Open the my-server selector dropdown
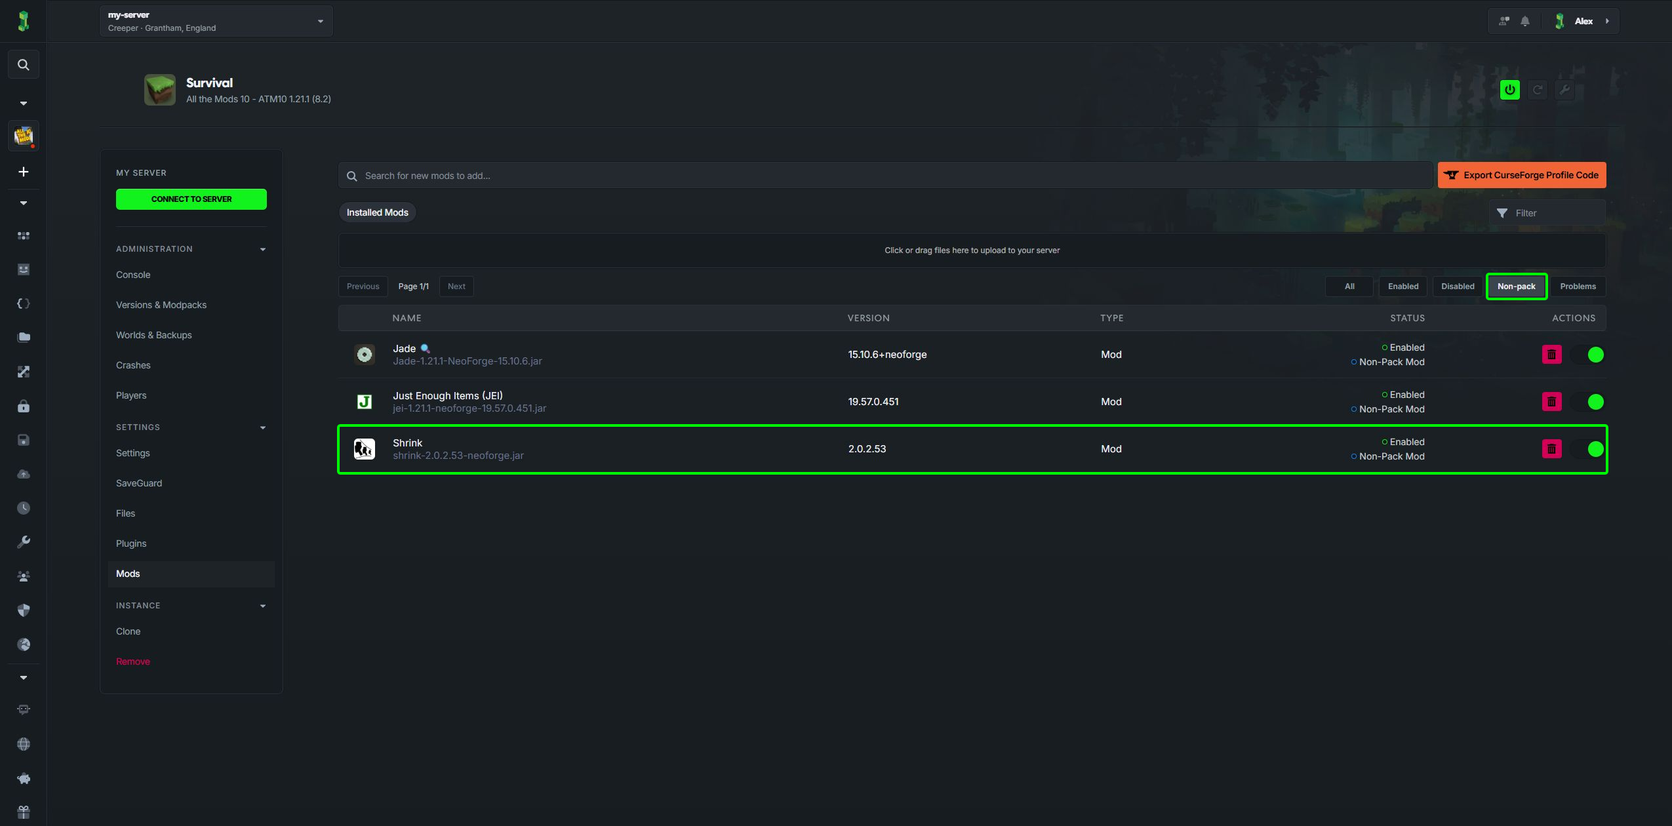The image size is (1672, 826). coord(216,21)
